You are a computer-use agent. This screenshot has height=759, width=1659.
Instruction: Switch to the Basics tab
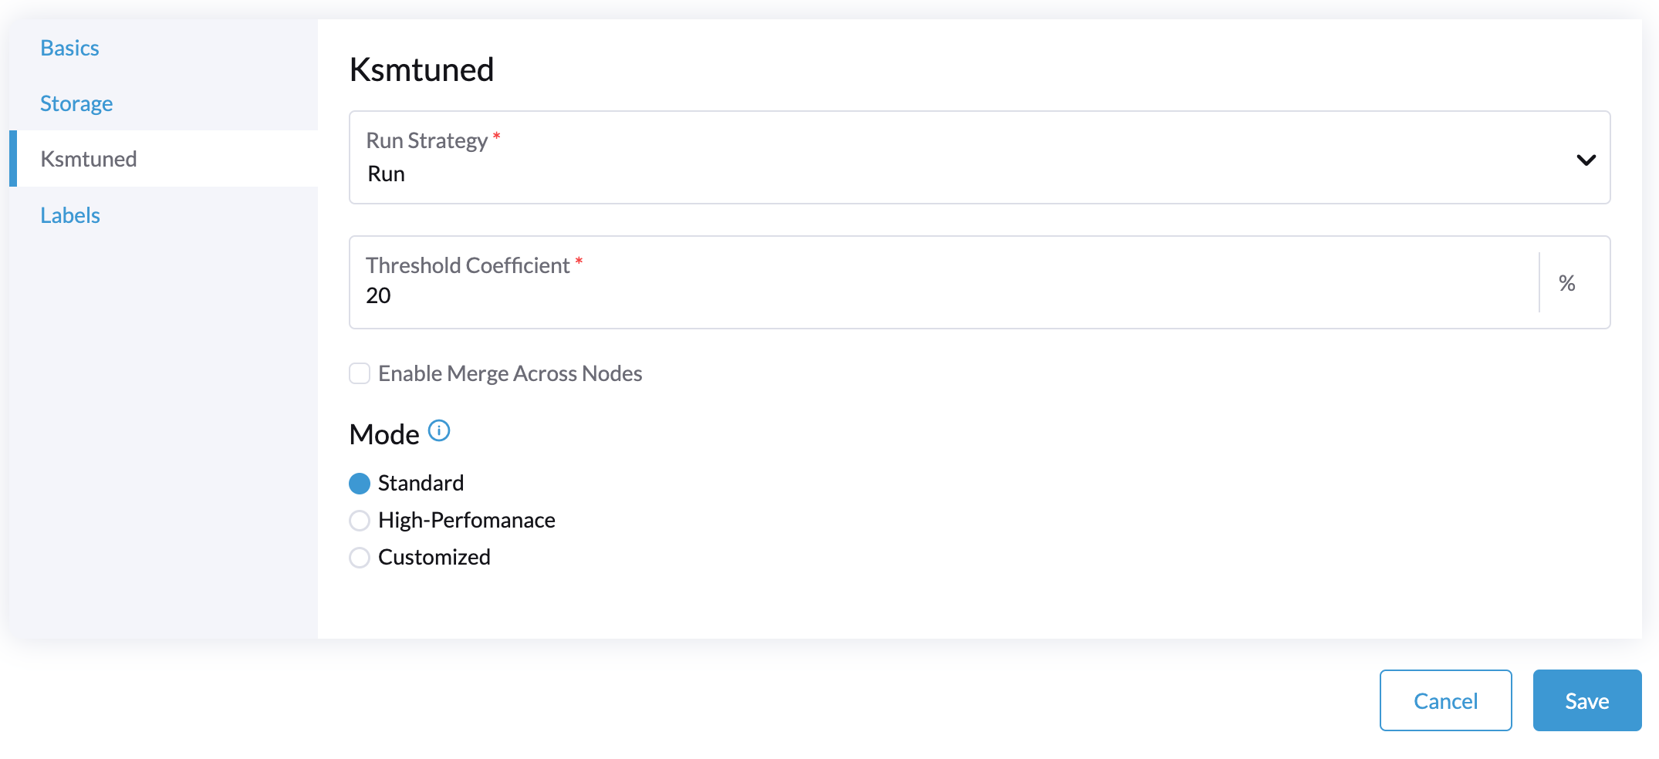click(x=69, y=48)
